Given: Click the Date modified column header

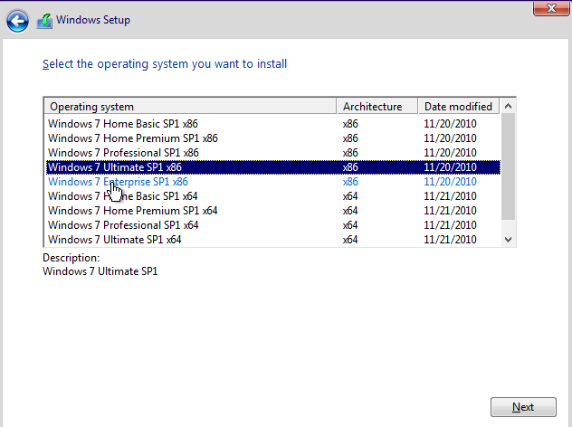Looking at the screenshot, I should [458, 107].
